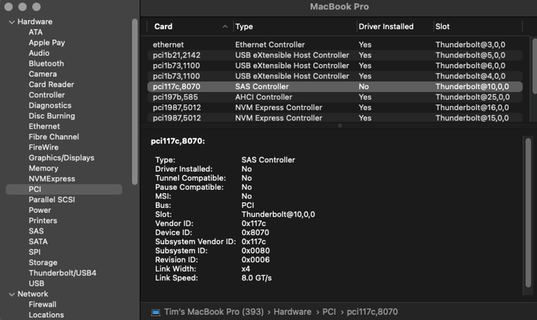Image resolution: width=537 pixels, height=320 pixels.
Task: Click the laptop icon in path bar
Action: [156, 312]
